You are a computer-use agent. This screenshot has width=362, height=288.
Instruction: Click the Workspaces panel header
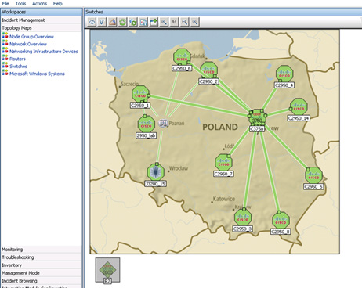coord(42,12)
